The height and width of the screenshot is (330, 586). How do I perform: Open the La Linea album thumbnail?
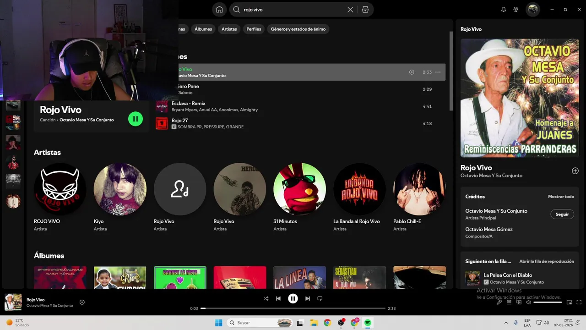[299, 277]
